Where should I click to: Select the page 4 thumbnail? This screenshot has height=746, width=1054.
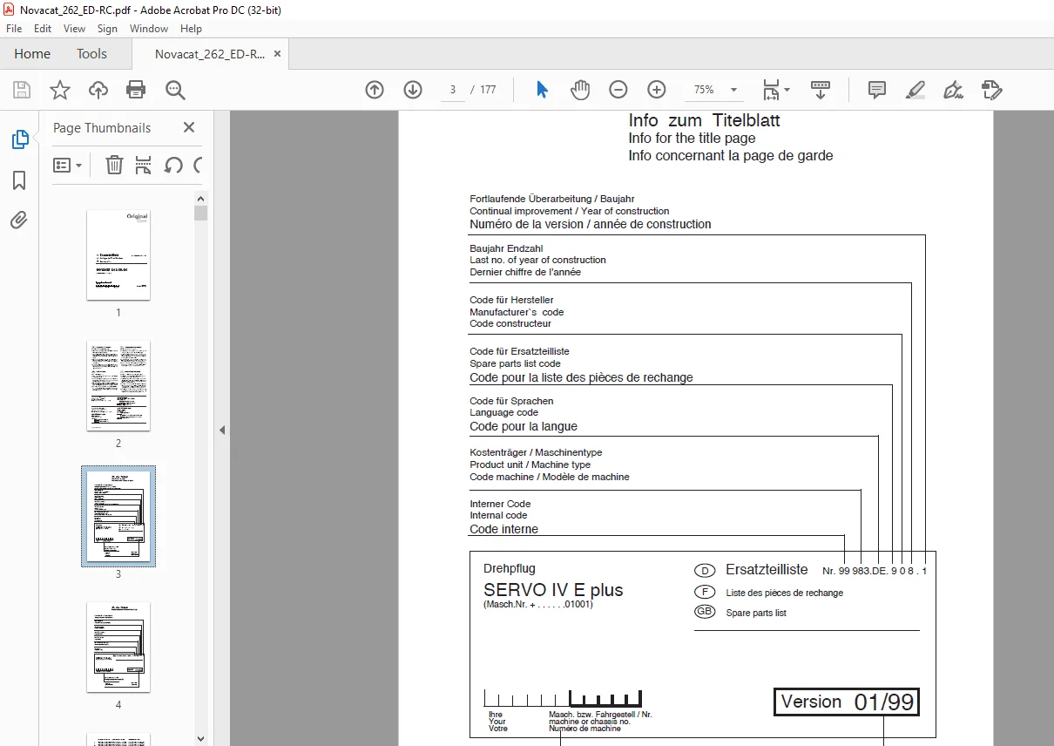click(x=118, y=647)
